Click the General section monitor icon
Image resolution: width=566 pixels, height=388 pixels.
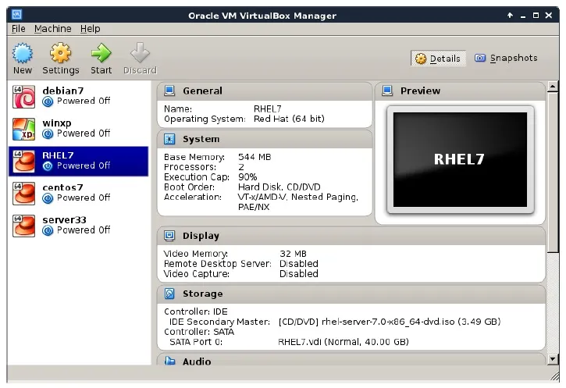169,91
